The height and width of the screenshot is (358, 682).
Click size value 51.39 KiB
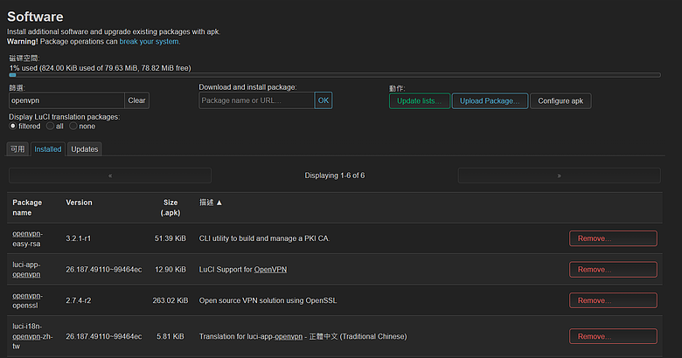click(170, 238)
